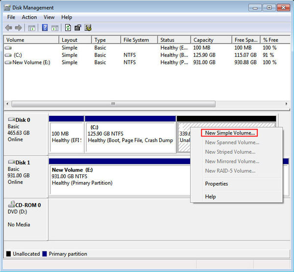The image size is (294, 272).
Task: Click the 115.07 GB free space cell
Action: tap(245, 55)
